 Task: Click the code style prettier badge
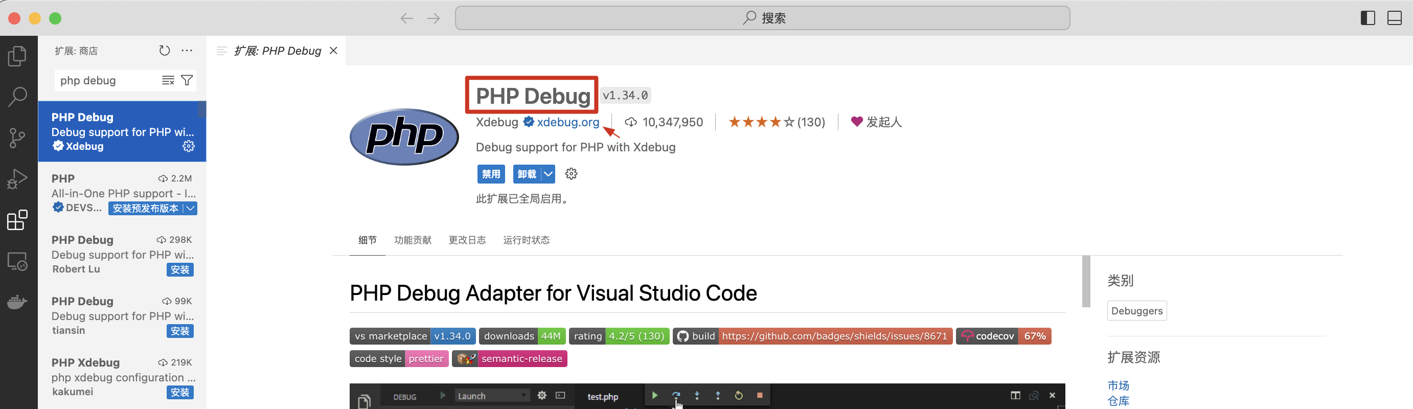click(x=399, y=358)
